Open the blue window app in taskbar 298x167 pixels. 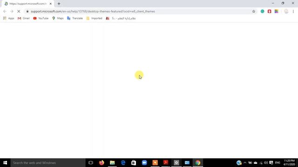pyautogui.click(x=187, y=163)
